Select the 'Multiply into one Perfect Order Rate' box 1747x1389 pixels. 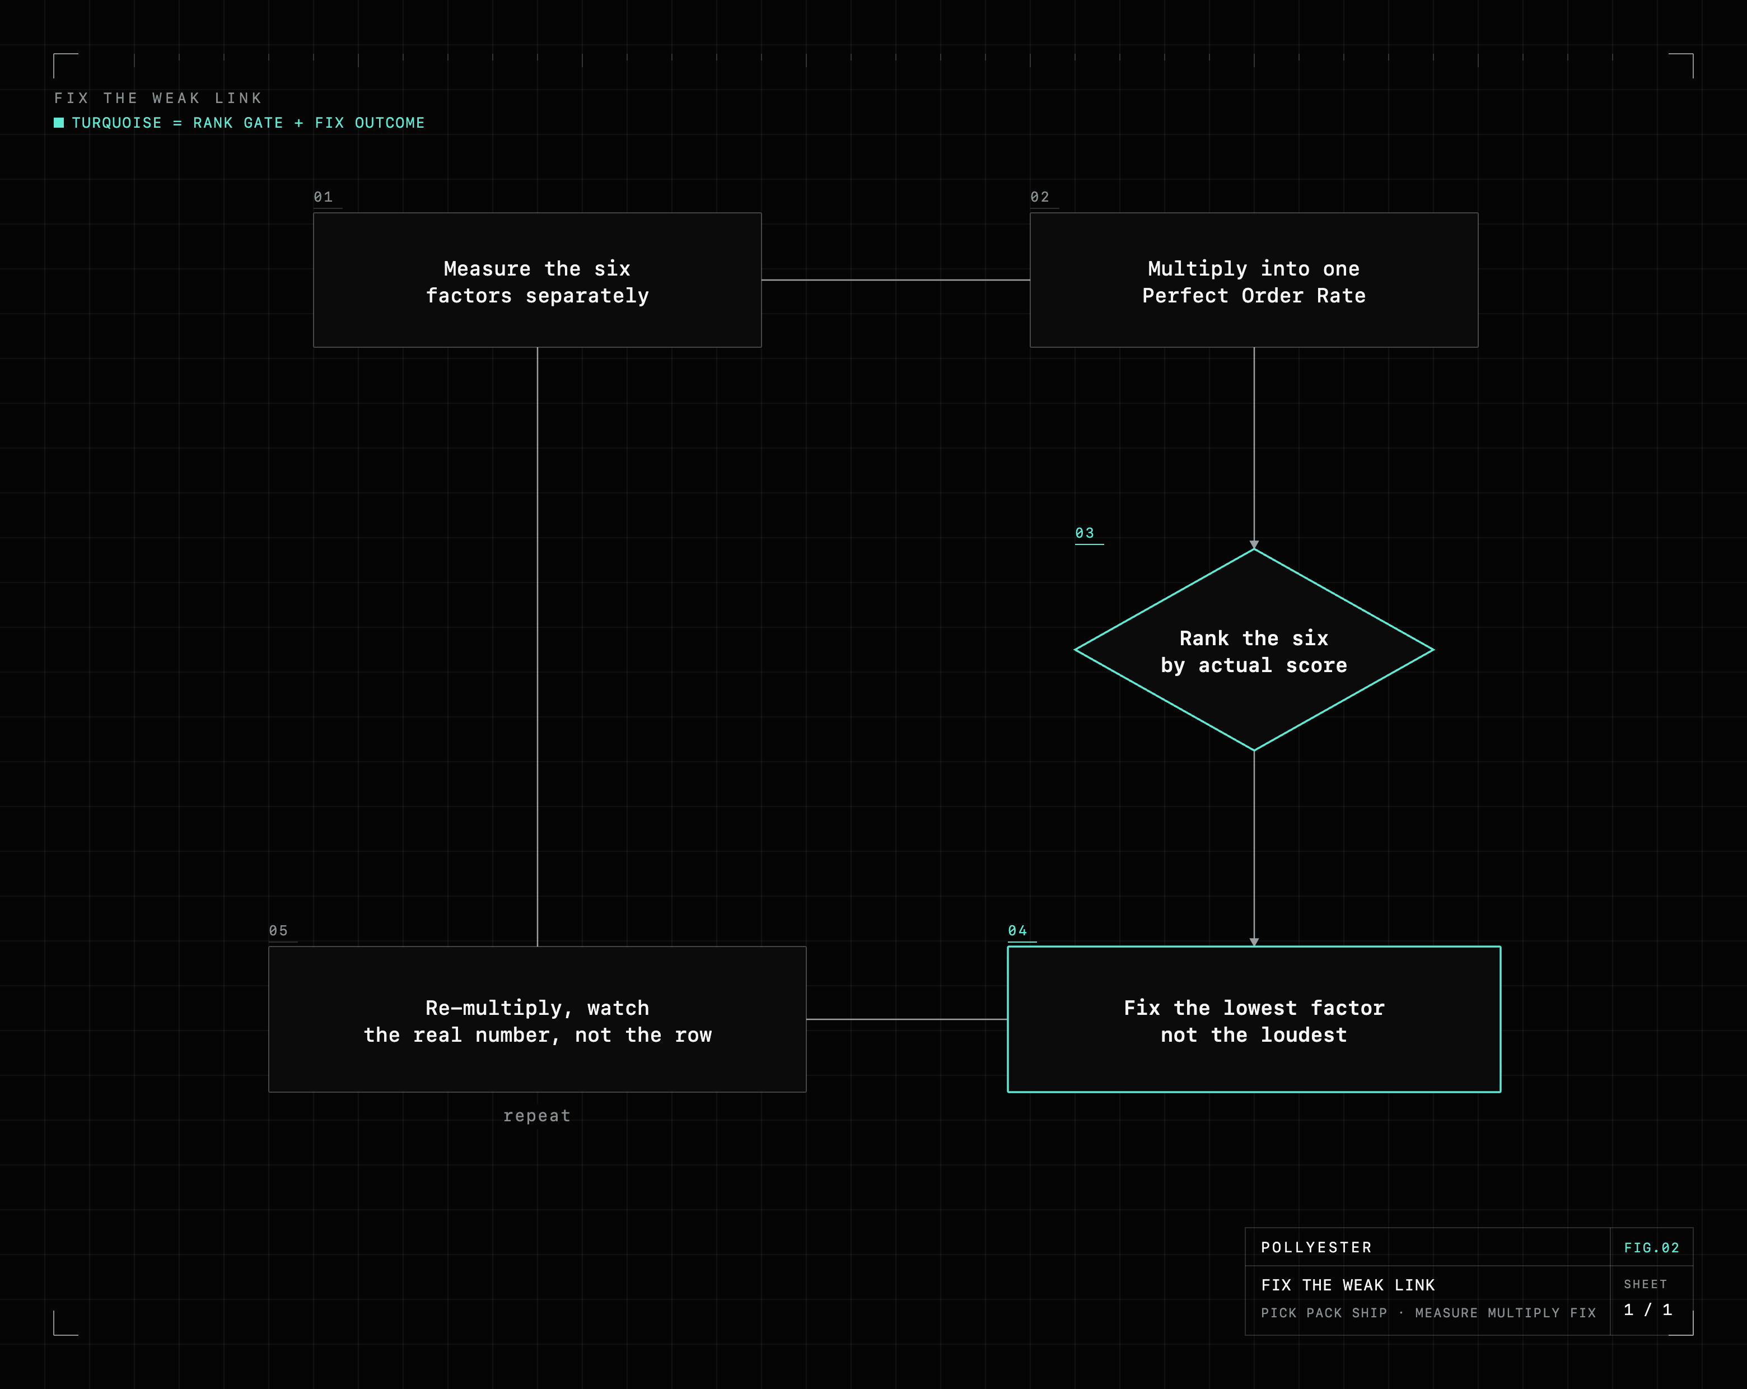pos(1254,281)
